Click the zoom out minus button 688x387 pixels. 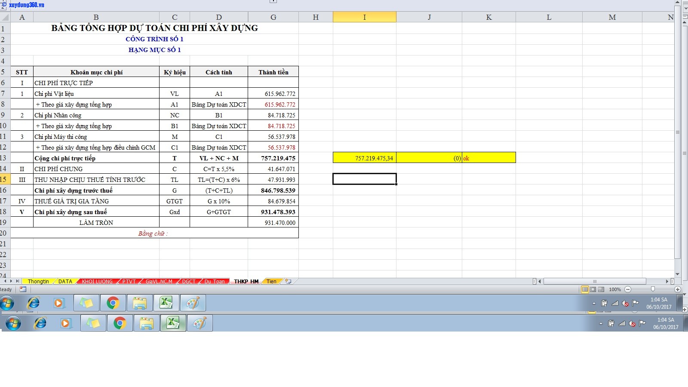(x=628, y=289)
